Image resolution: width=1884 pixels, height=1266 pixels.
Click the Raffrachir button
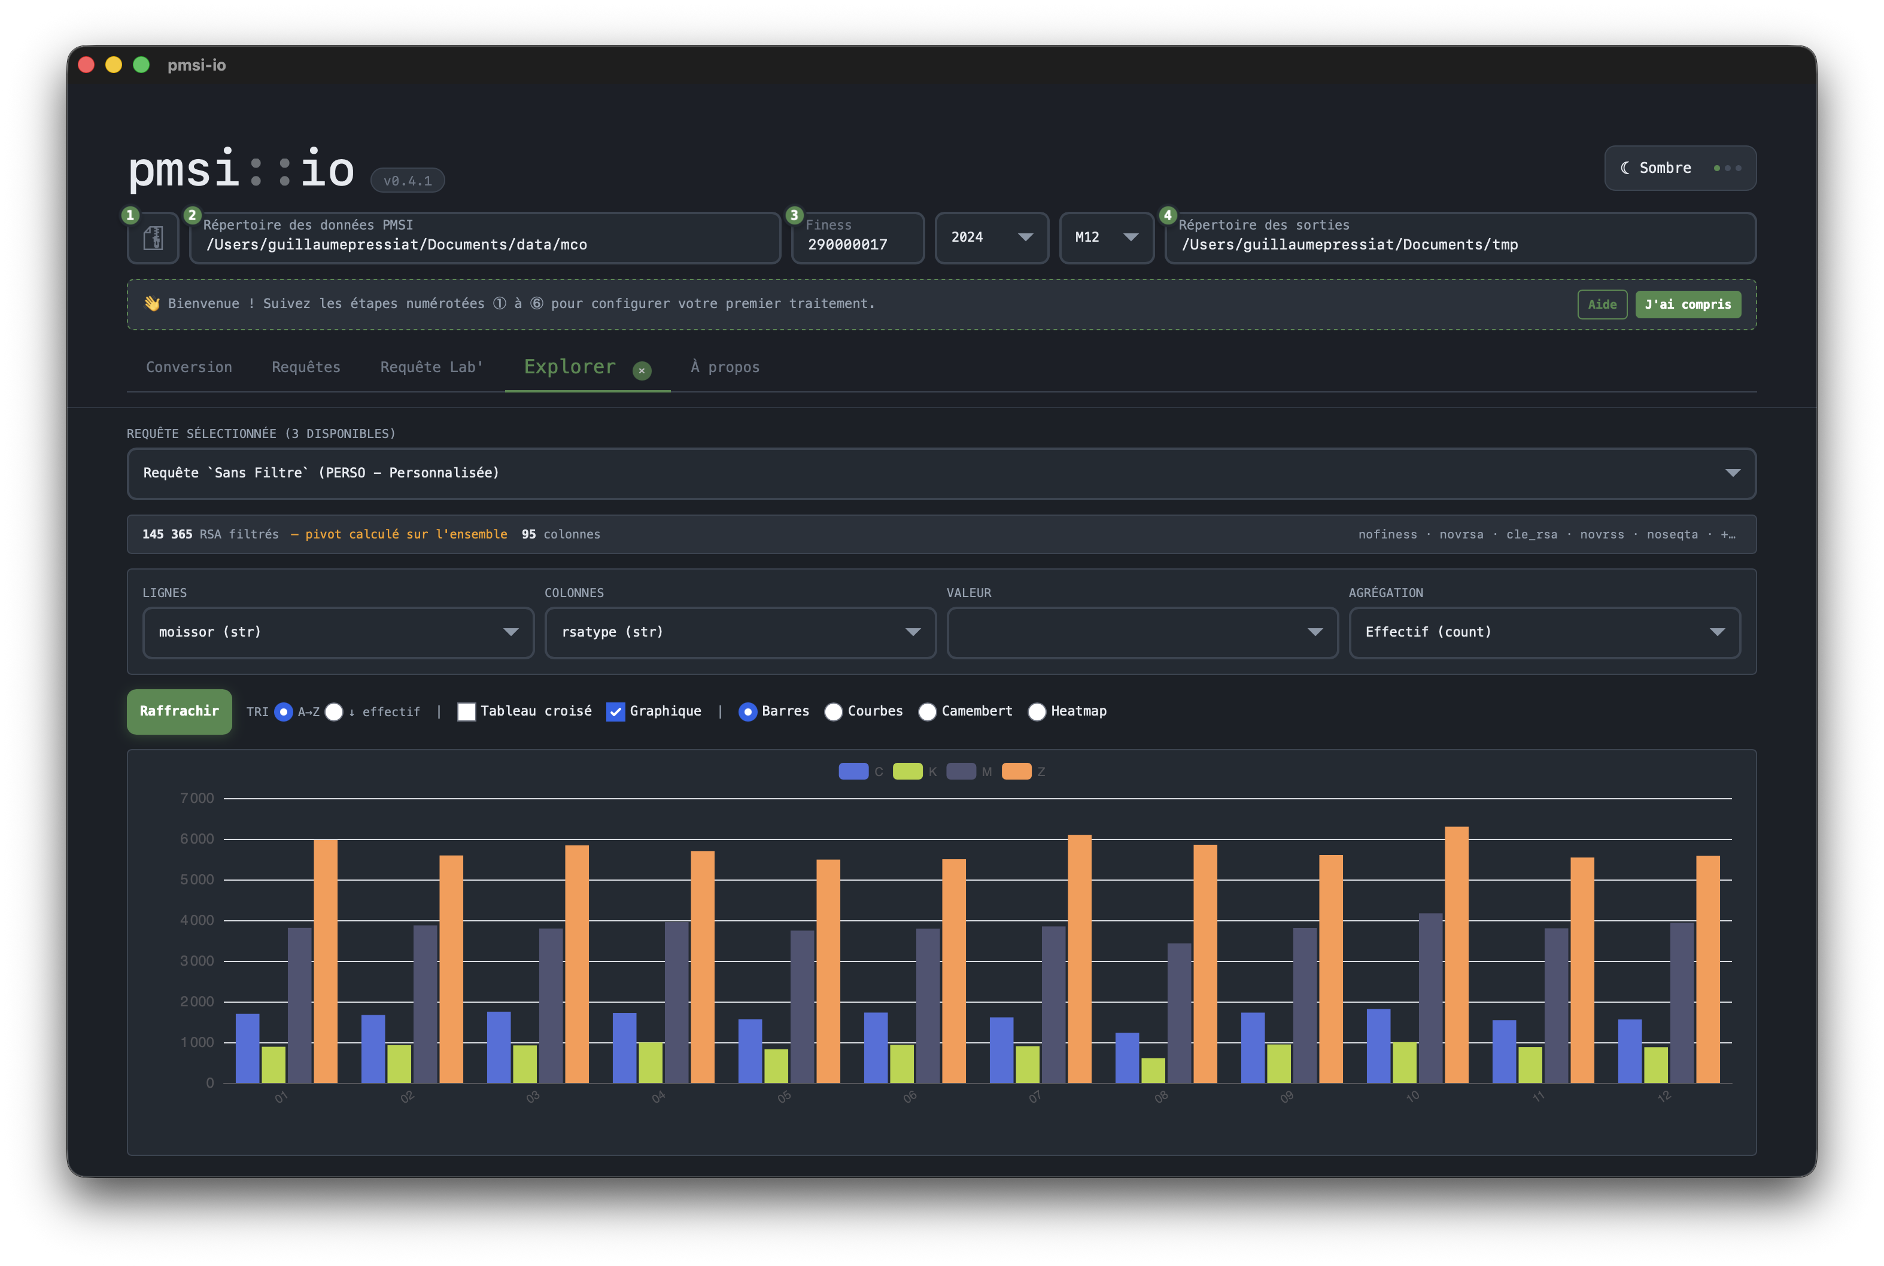pyautogui.click(x=180, y=711)
